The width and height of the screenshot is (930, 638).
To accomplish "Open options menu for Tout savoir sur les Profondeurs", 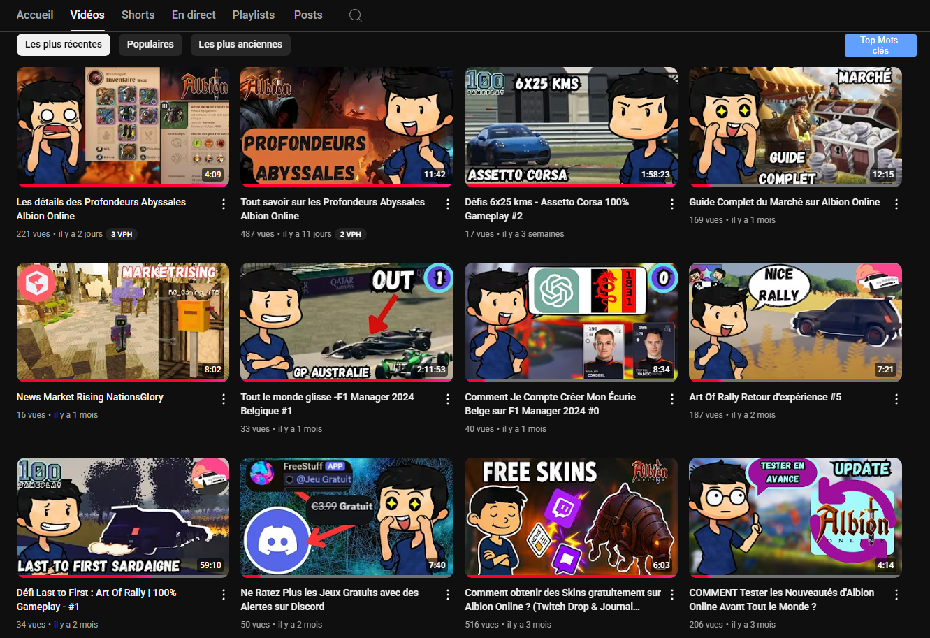I will click(448, 204).
